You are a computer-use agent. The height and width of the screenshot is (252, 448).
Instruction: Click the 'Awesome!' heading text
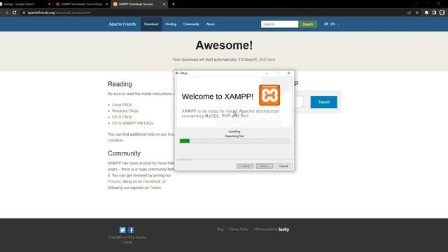224,45
